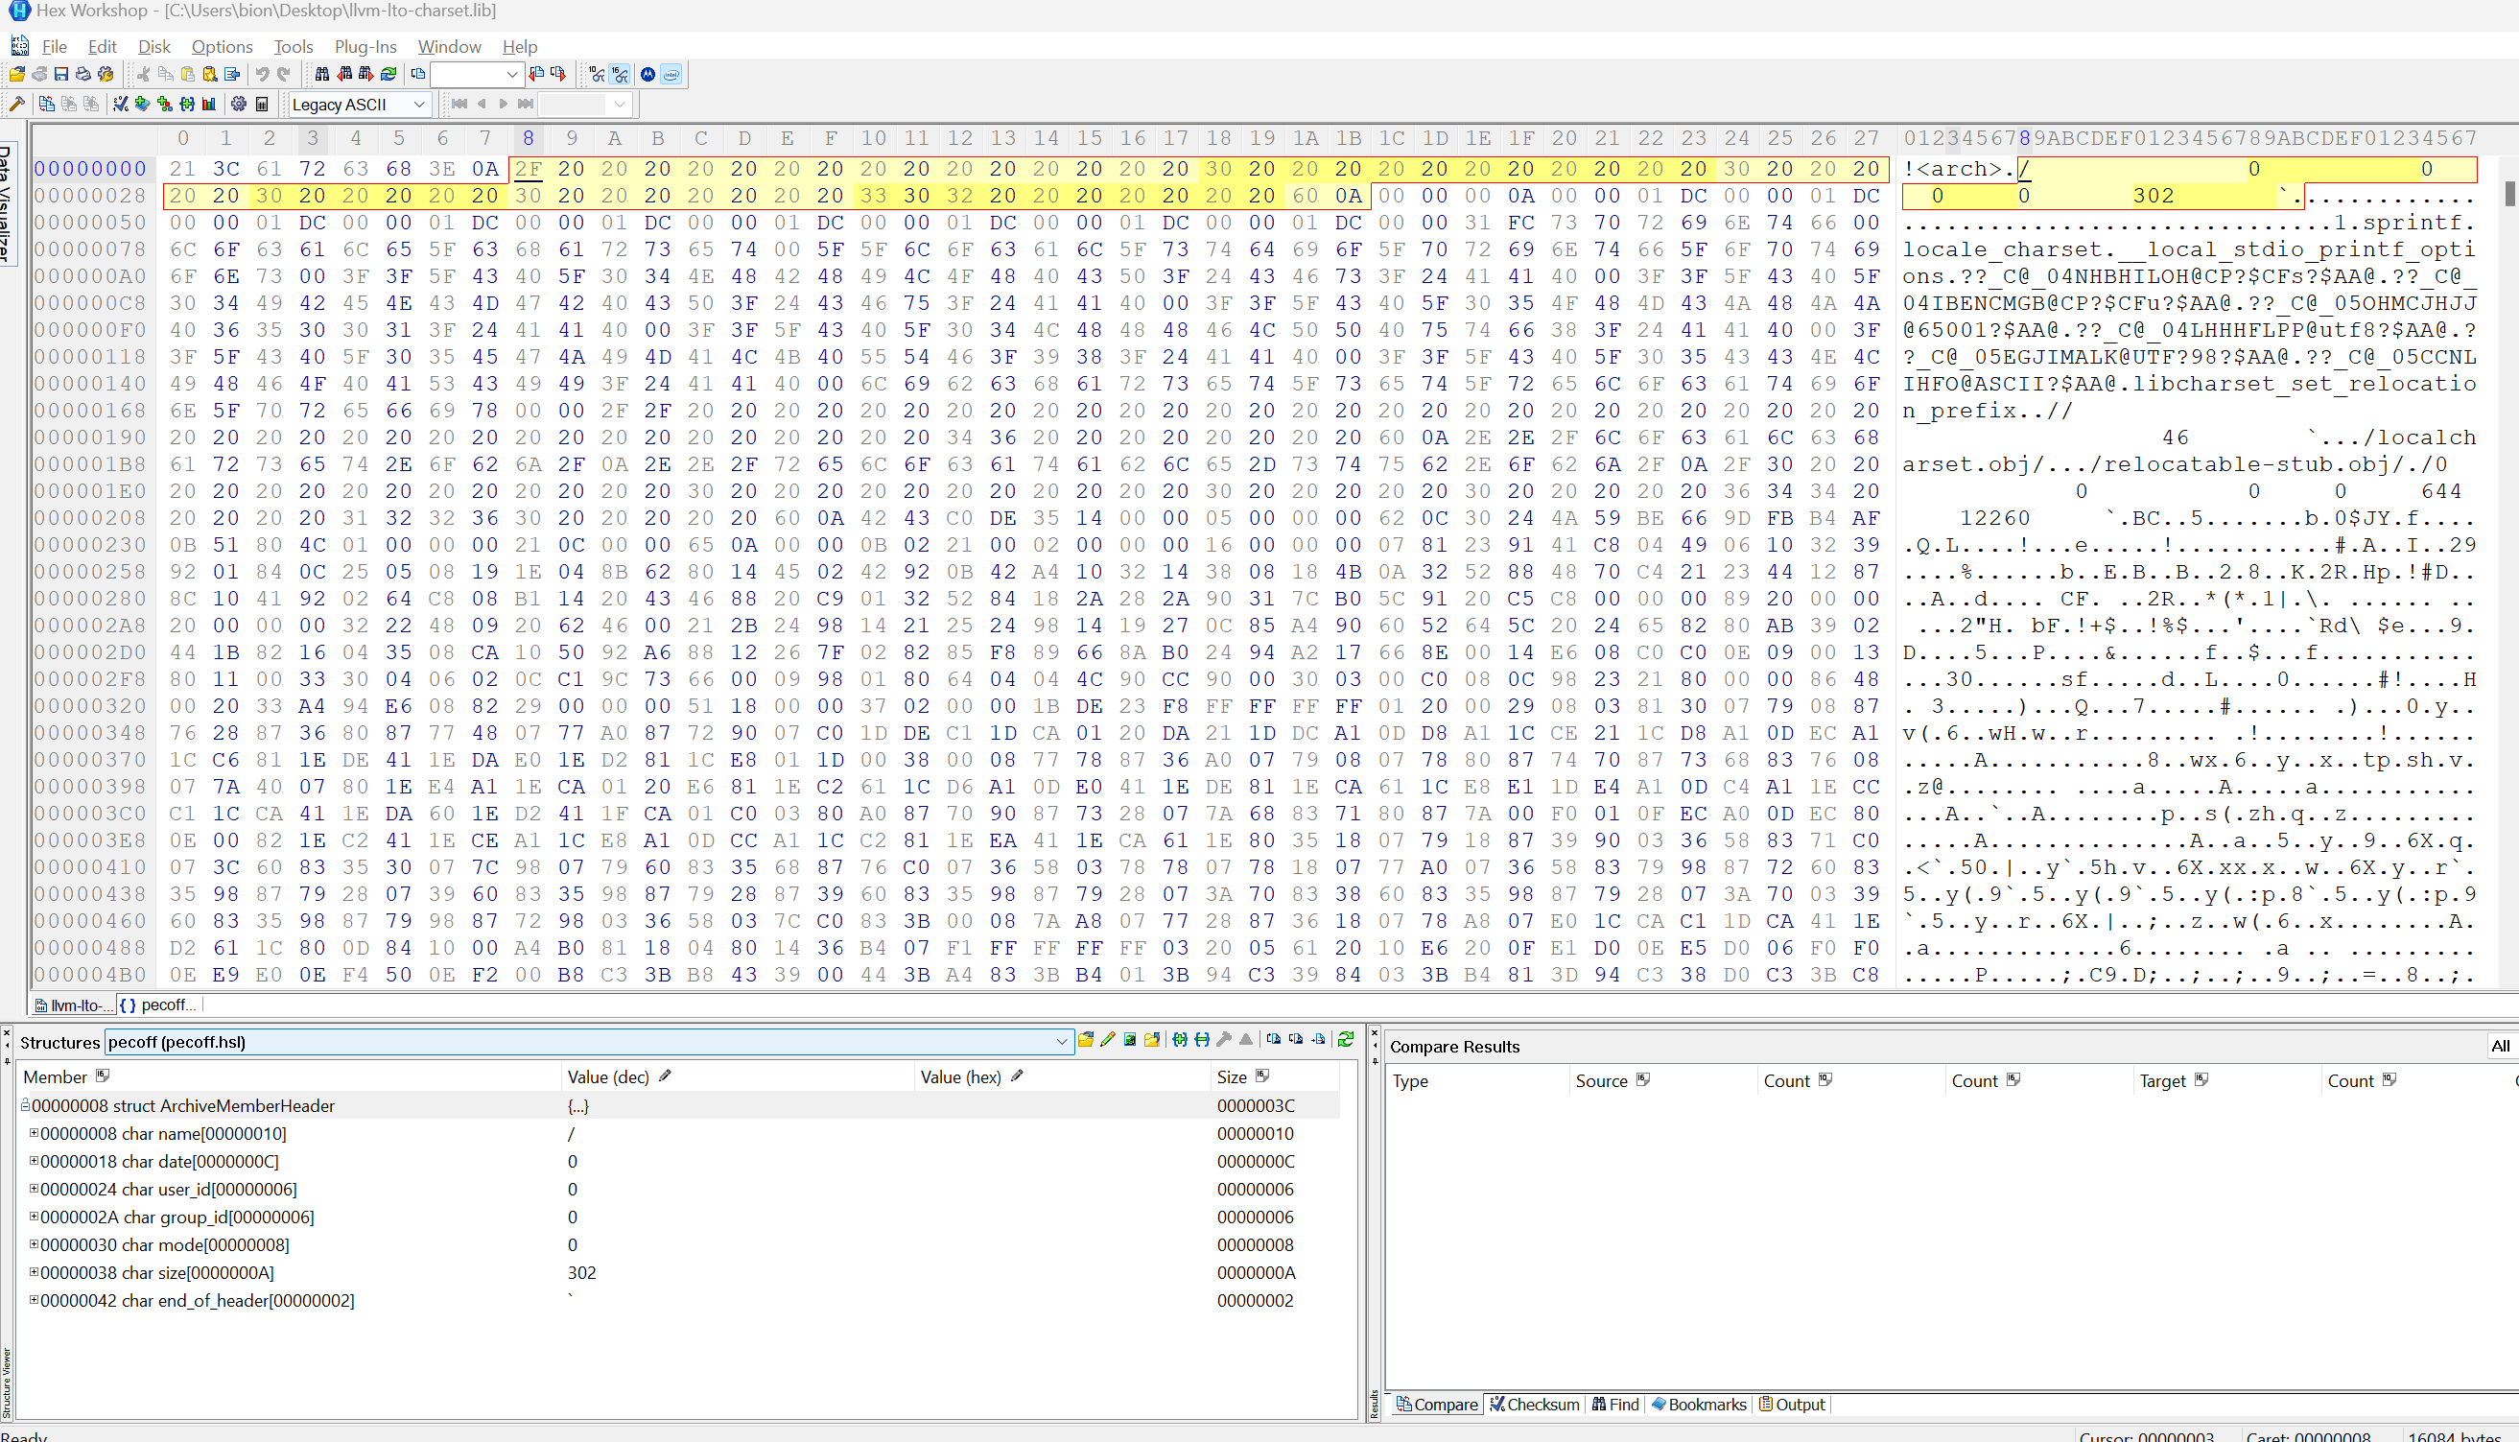Click the Find binoculars icon
Screen dimensions: 2519x1442
[x=321, y=74]
